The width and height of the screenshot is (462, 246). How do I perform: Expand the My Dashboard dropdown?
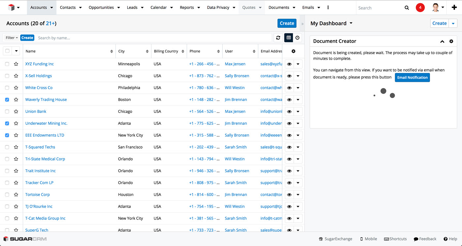[351, 23]
